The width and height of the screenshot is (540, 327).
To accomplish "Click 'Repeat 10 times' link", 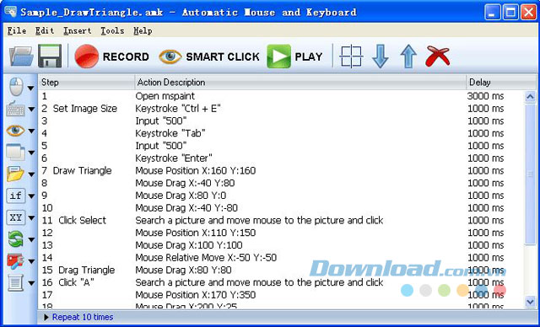I will [x=83, y=317].
